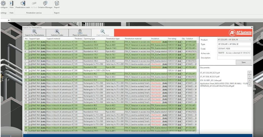
Task: Edit insulation for row 9
Action: click(x=165, y=67)
